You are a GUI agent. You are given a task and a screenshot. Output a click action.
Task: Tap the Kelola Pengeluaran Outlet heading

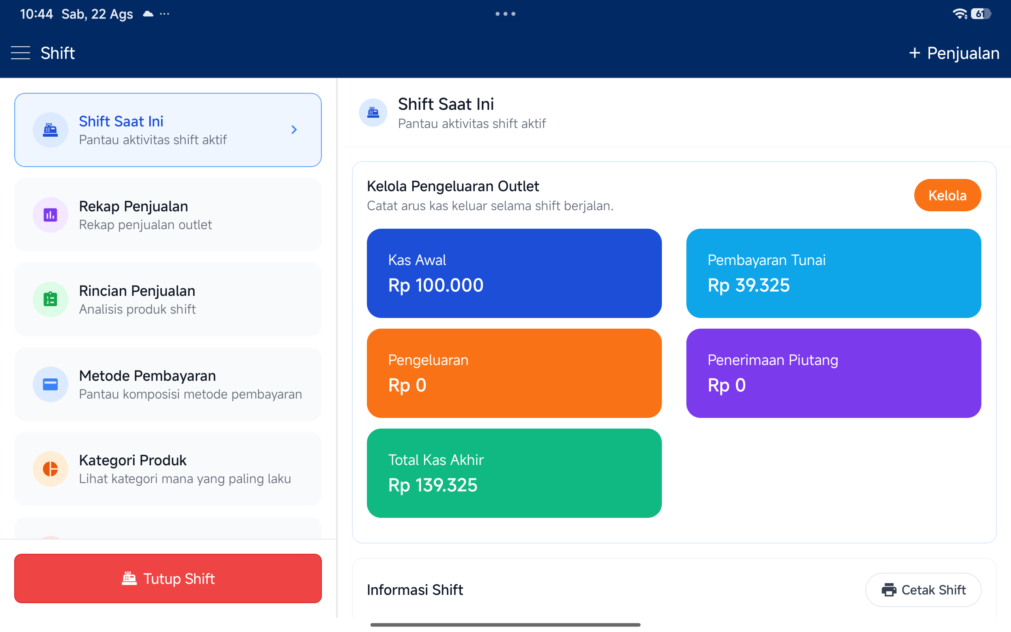click(x=453, y=186)
